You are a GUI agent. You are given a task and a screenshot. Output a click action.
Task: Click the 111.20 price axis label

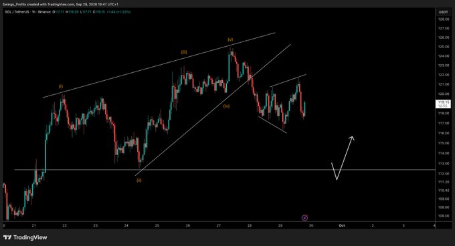click(444, 182)
